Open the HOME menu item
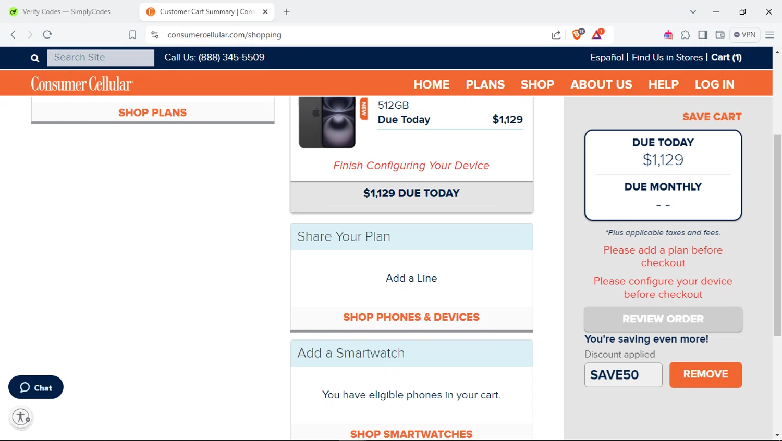Screen dimensions: 782x441 432,84
